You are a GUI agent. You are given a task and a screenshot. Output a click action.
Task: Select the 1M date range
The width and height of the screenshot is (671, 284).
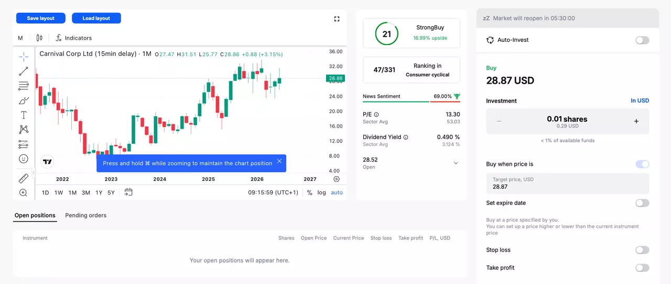point(72,192)
